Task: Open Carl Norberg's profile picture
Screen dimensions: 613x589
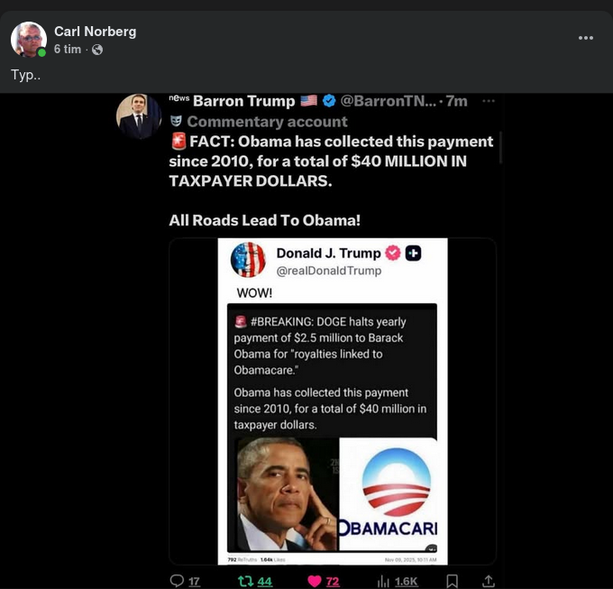Action: pos(28,40)
